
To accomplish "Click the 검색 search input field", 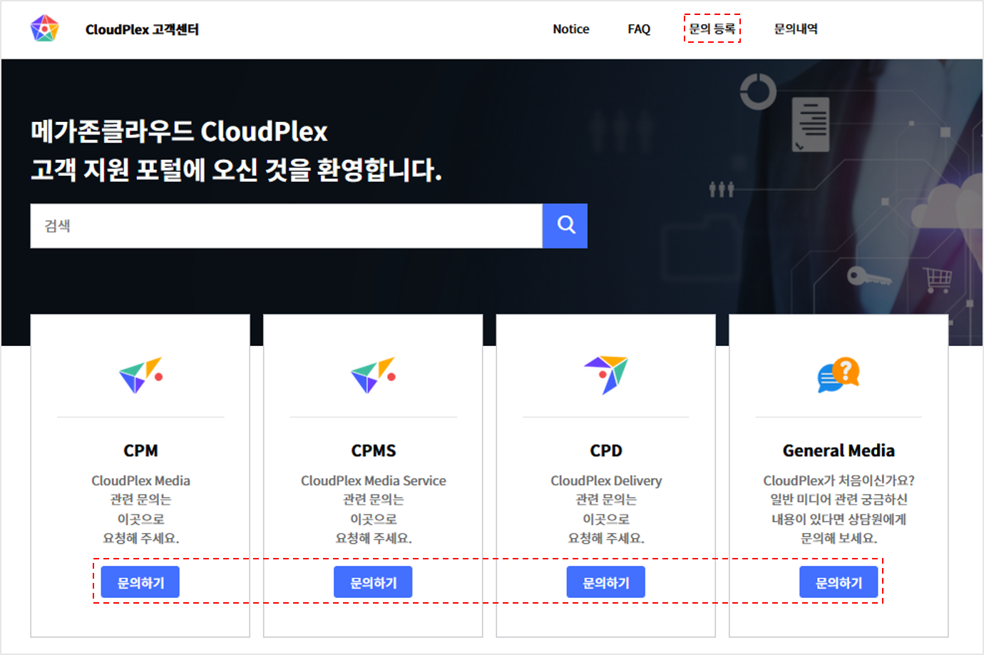I will point(285,225).
